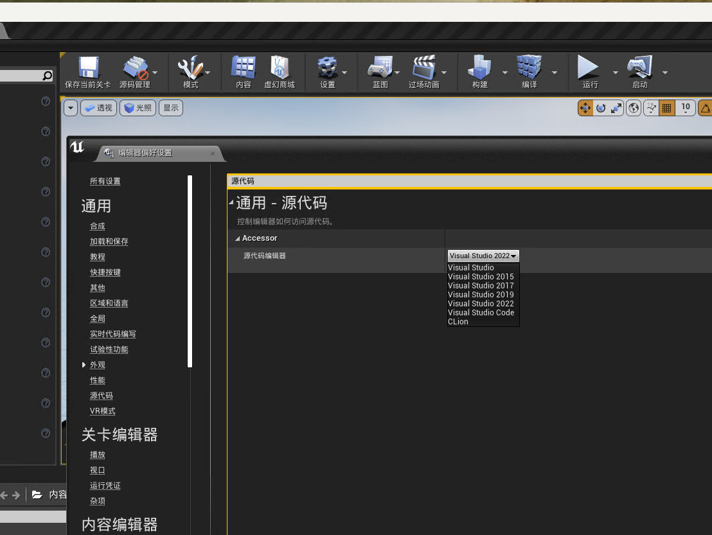Expand the 外观 (Appearance) category in the sidebar
The image size is (712, 535).
click(84, 364)
